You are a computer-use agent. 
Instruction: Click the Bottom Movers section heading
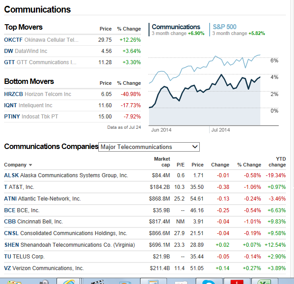click(x=29, y=81)
